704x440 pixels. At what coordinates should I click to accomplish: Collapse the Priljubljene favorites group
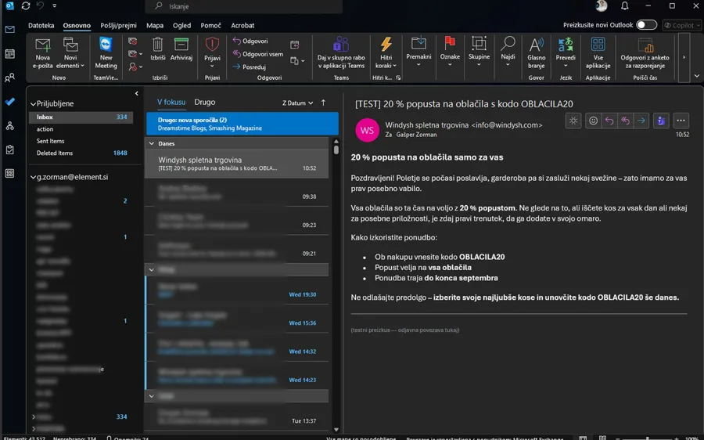[33, 104]
